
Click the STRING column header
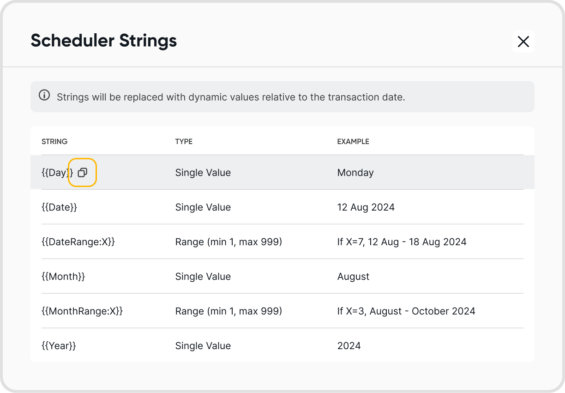click(54, 142)
